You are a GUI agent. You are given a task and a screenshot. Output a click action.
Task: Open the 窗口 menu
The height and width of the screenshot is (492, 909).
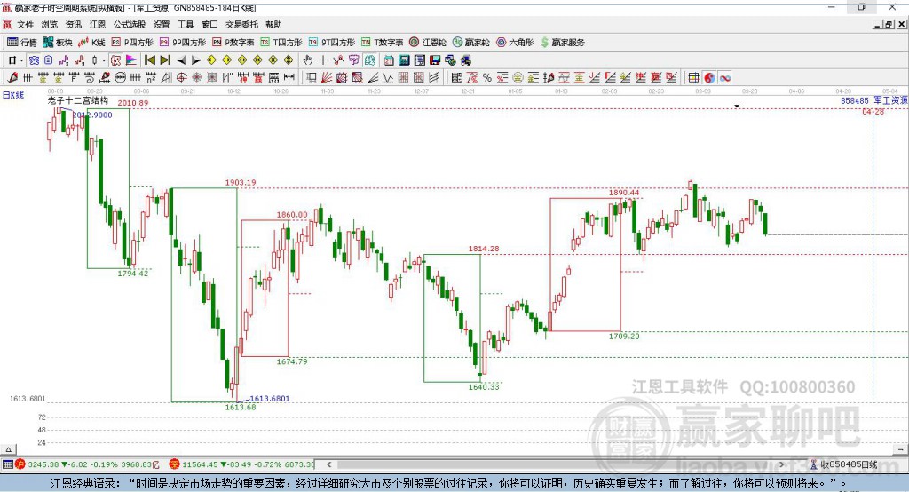(209, 24)
